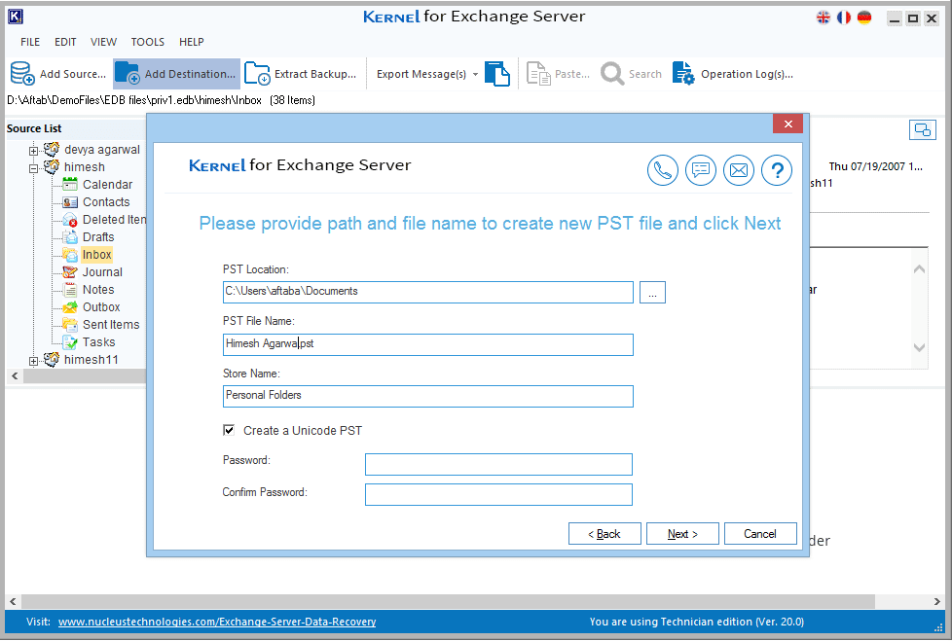This screenshot has height=641, width=952.
Task: Open the nucleustechnologies.com Exchange recovery link
Action: coord(217,622)
